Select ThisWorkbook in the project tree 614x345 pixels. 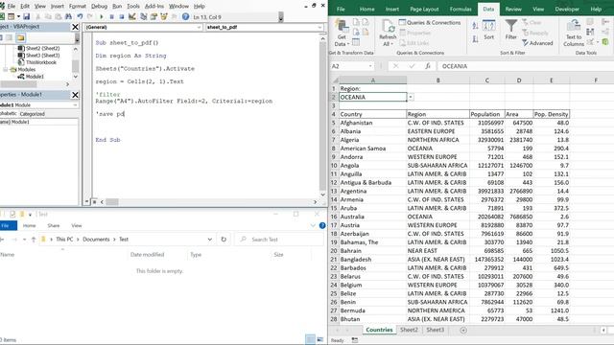[41, 62]
